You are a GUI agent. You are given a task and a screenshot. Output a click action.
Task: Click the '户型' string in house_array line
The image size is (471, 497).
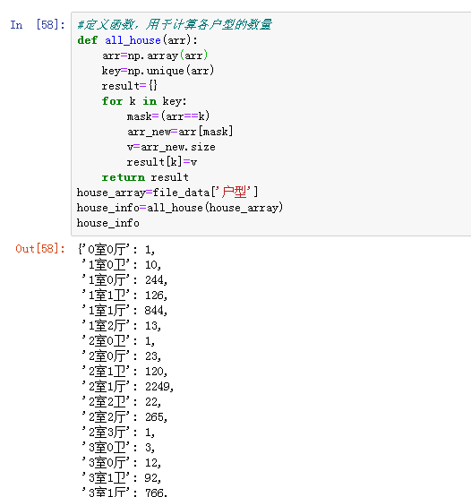(235, 192)
